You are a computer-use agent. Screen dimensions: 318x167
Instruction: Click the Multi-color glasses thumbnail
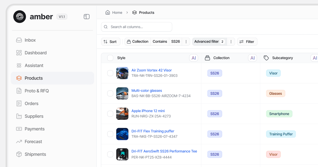click(122, 93)
